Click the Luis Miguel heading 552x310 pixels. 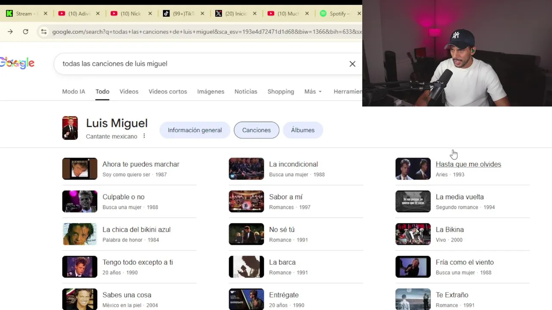tap(117, 123)
